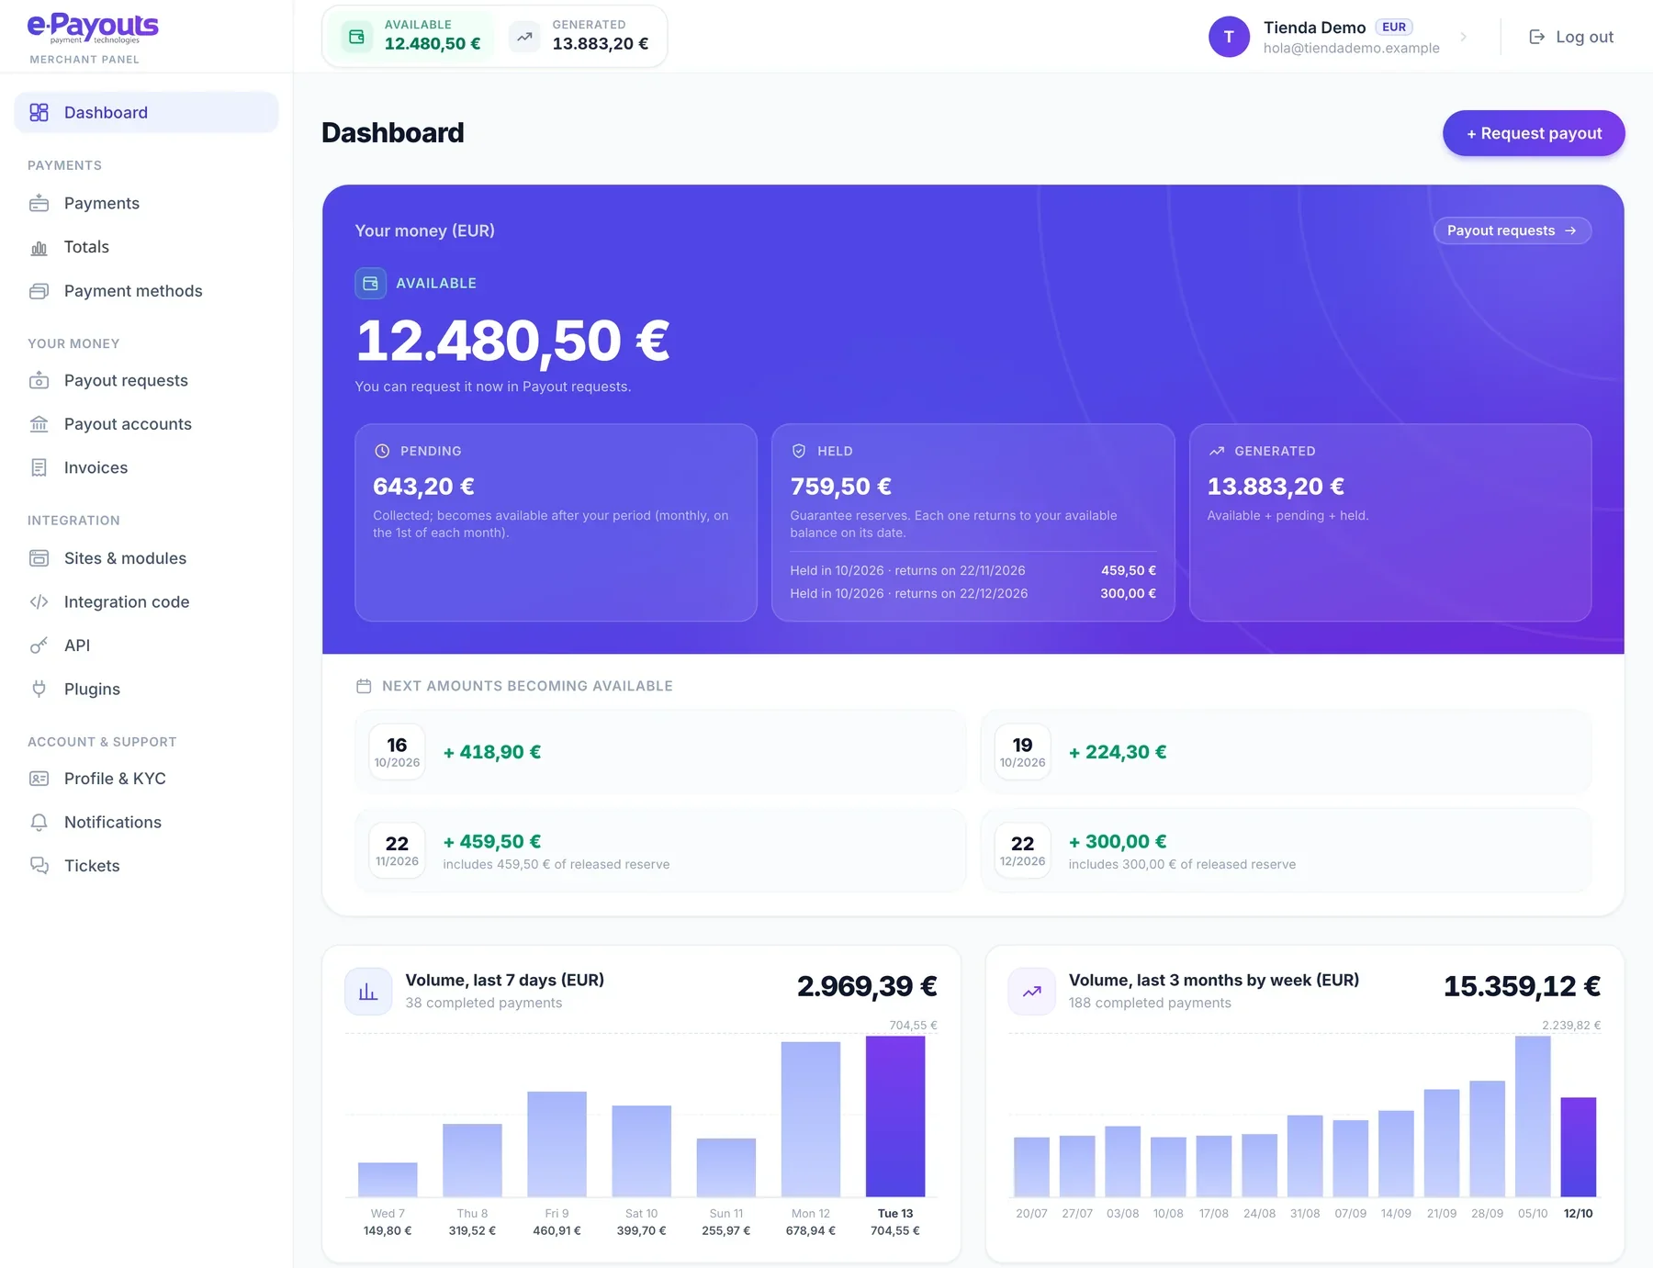Click the Payments card icon in sidebar
Screen dimensions: 1653x1268
39,204
